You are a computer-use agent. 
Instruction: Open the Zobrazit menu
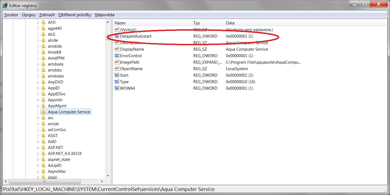(x=47, y=15)
